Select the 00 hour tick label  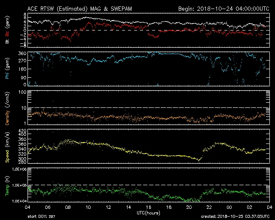click(x=229, y=207)
